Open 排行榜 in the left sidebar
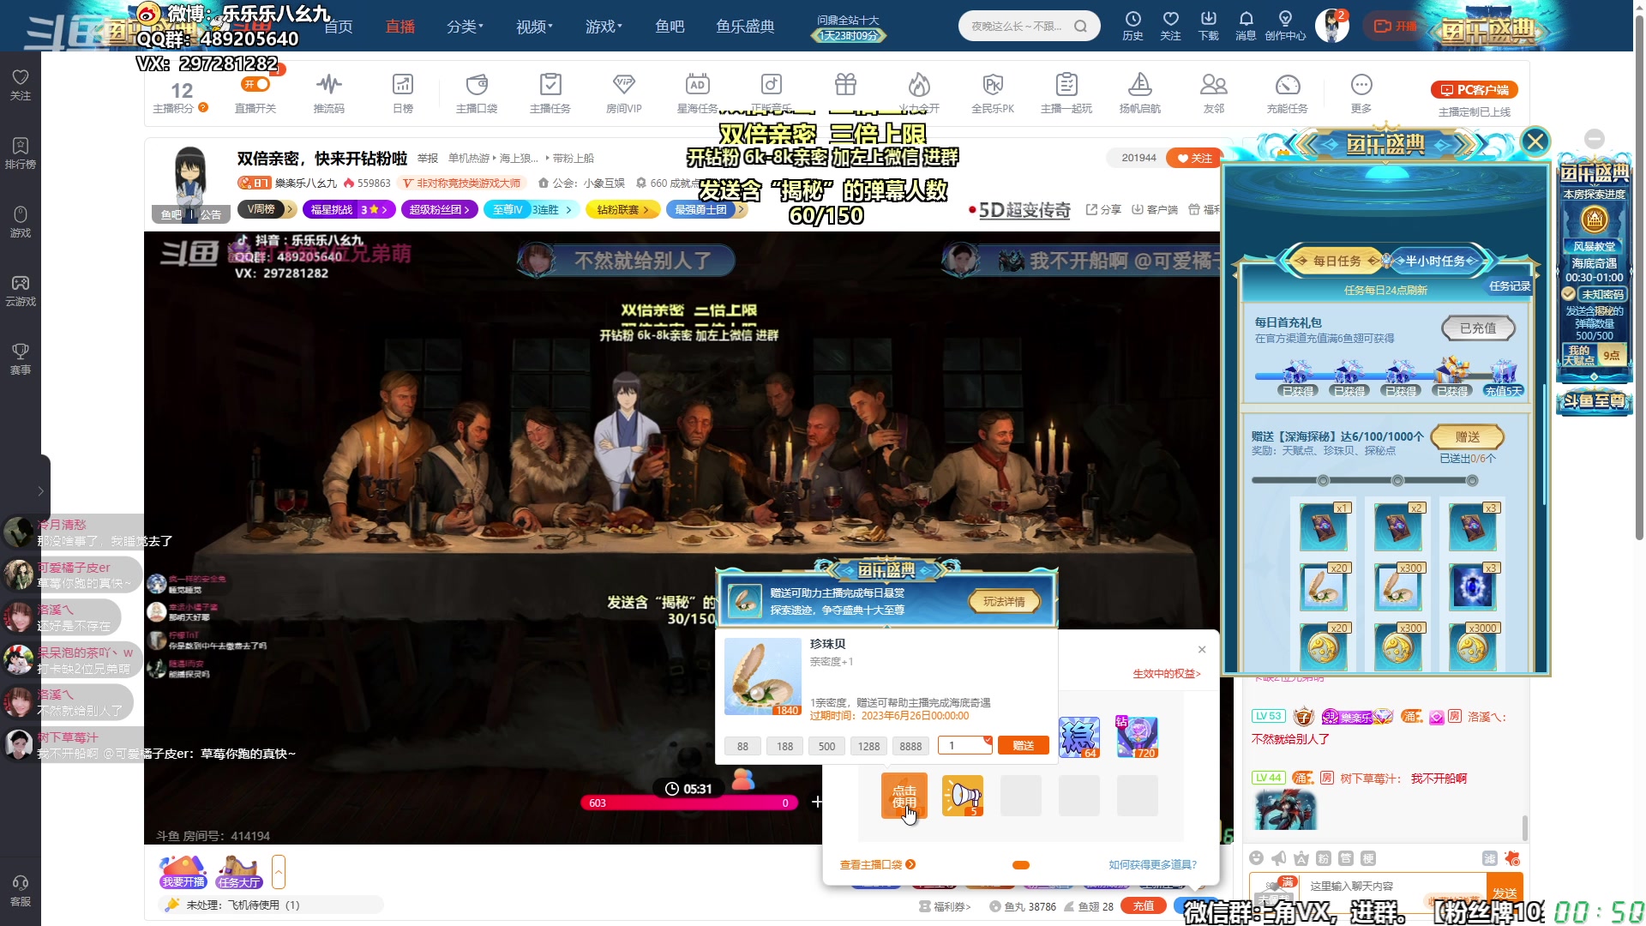The width and height of the screenshot is (1646, 926). click(x=21, y=153)
